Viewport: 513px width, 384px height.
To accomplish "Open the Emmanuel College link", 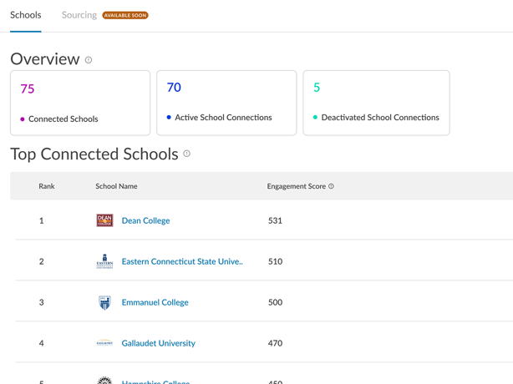I will click(x=155, y=302).
